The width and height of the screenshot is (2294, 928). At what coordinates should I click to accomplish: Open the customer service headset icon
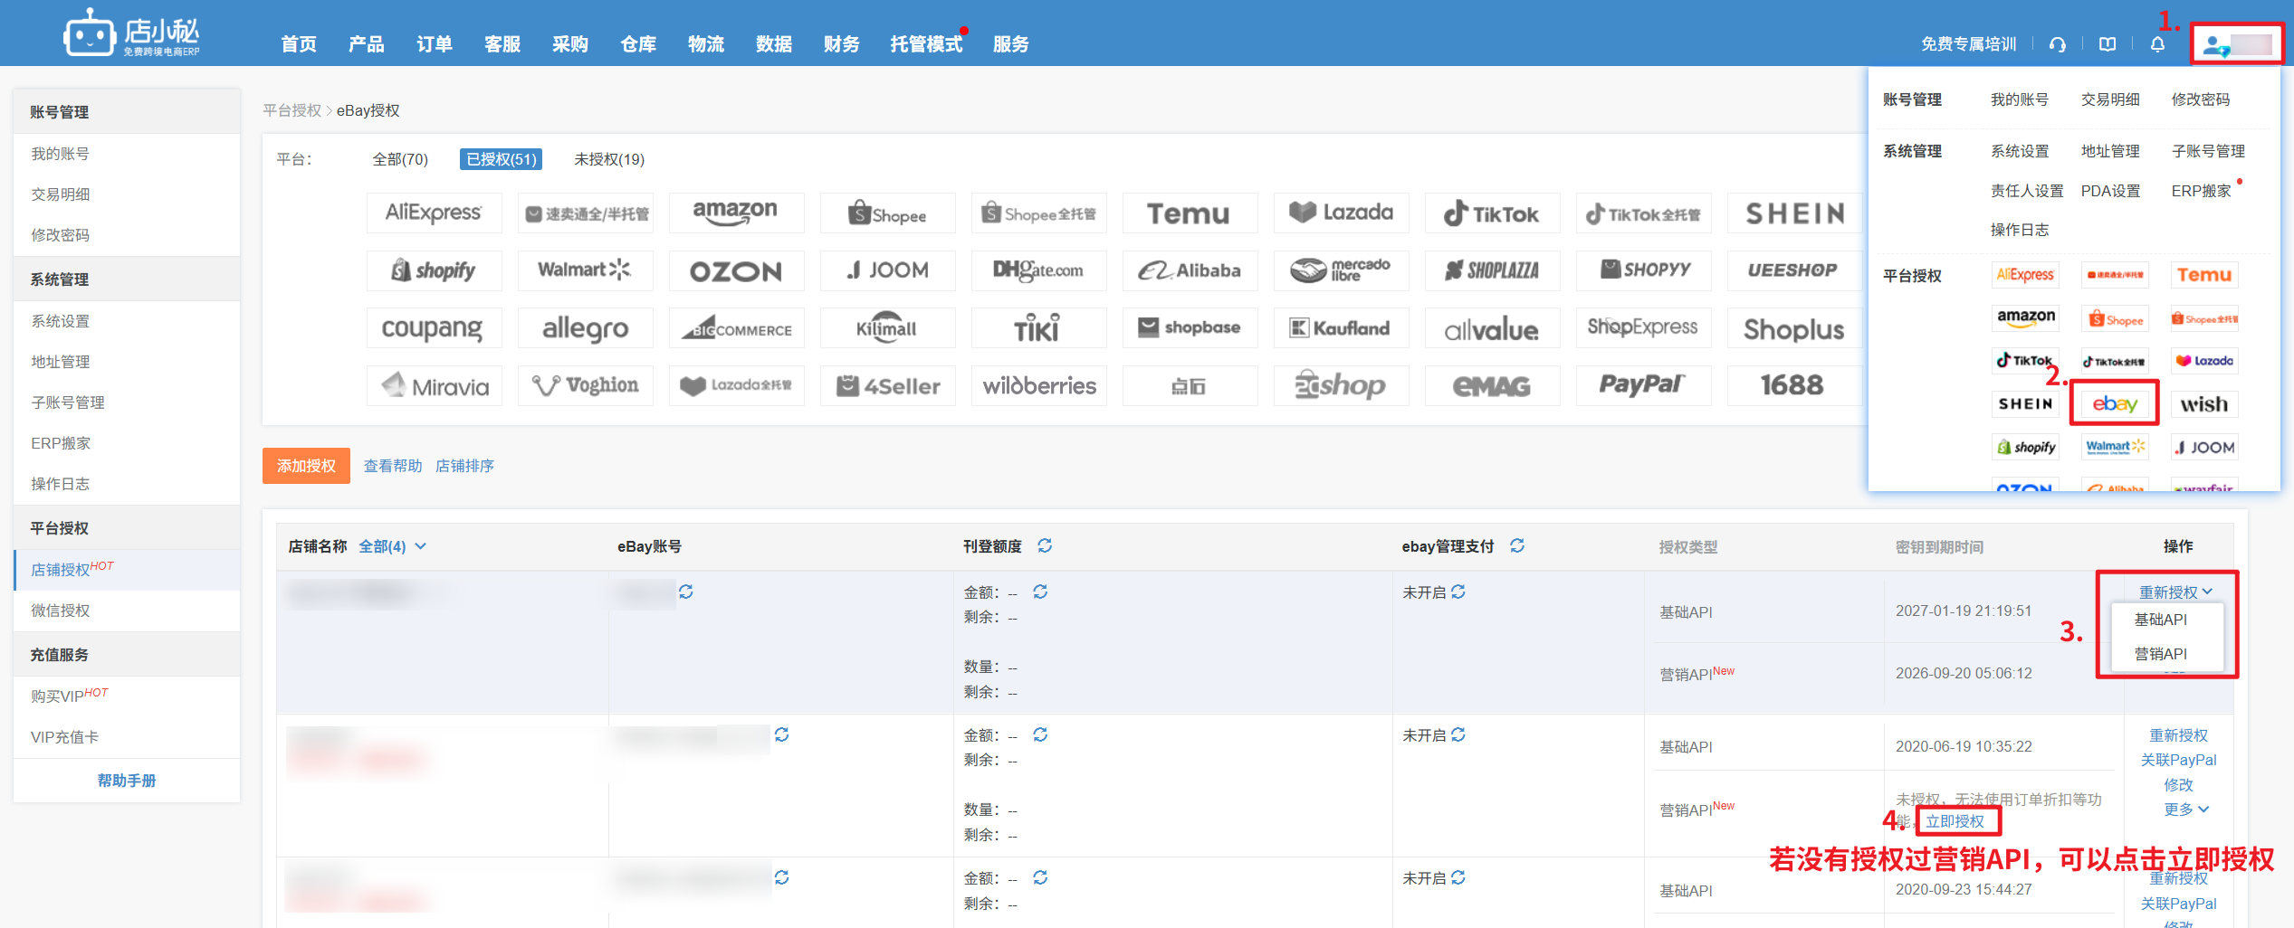[x=2058, y=44]
